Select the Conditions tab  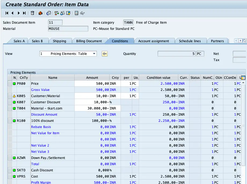click(120, 41)
